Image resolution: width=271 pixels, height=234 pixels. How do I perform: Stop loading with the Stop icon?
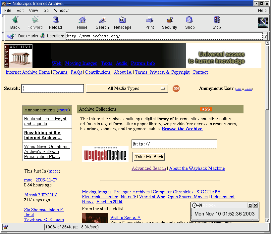coord(217,20)
